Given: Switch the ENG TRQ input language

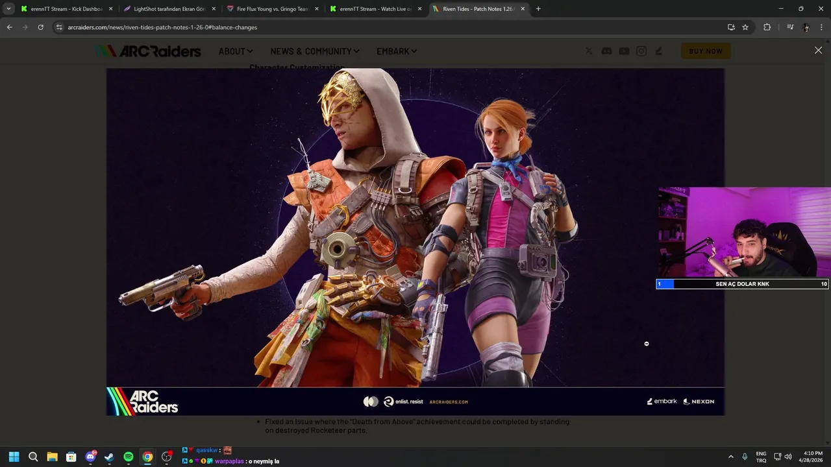Looking at the screenshot, I should [x=761, y=457].
